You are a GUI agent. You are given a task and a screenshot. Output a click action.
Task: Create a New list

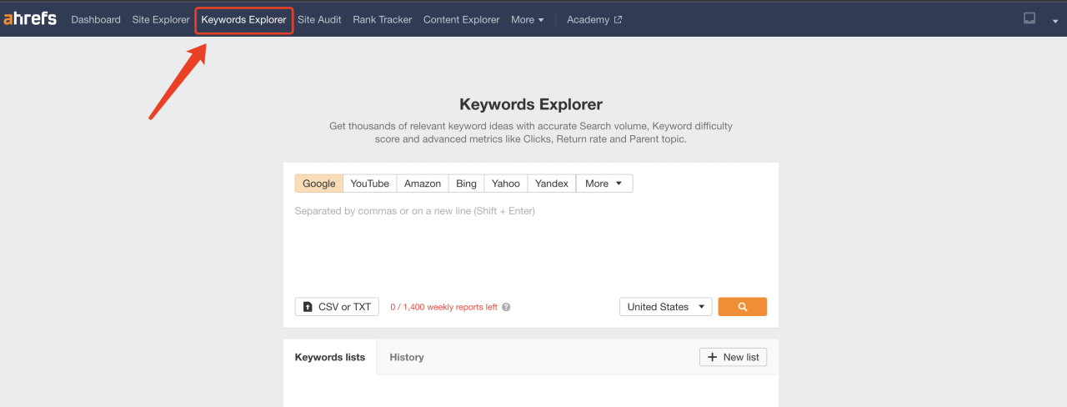pos(733,357)
